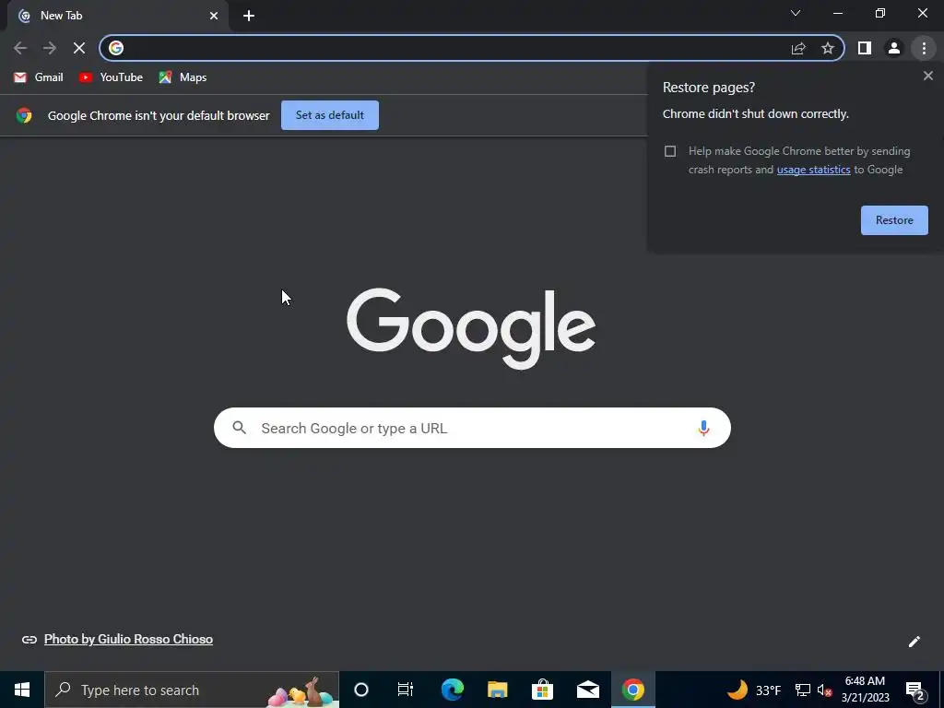
Task: Open the usage statistics link
Action: (x=813, y=170)
